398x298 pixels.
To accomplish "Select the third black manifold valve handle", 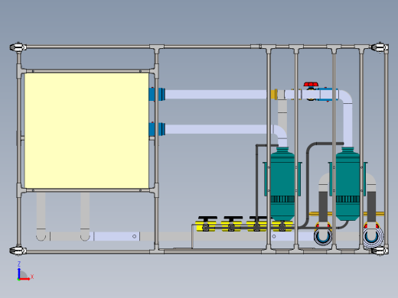I will [258, 218].
